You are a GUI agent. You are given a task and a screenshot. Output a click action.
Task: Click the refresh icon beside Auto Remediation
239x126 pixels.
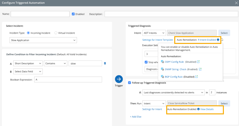tap(222, 40)
